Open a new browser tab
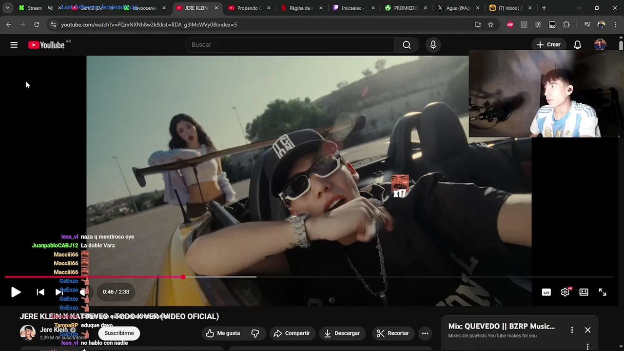Screen dimensions: 624x351 coord(544,8)
